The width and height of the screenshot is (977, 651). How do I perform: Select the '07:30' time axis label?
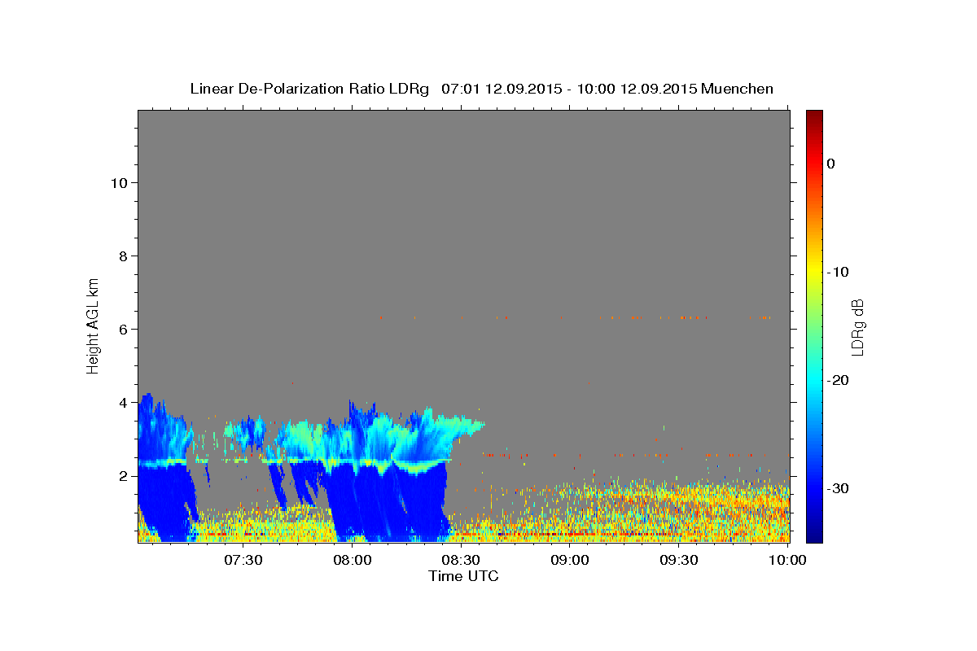(243, 560)
